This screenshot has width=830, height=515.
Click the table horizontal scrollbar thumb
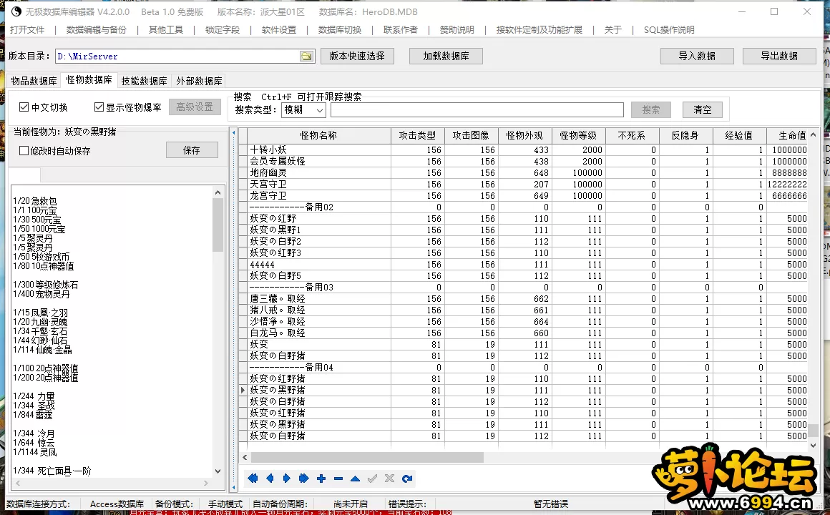pyautogui.click(x=367, y=457)
